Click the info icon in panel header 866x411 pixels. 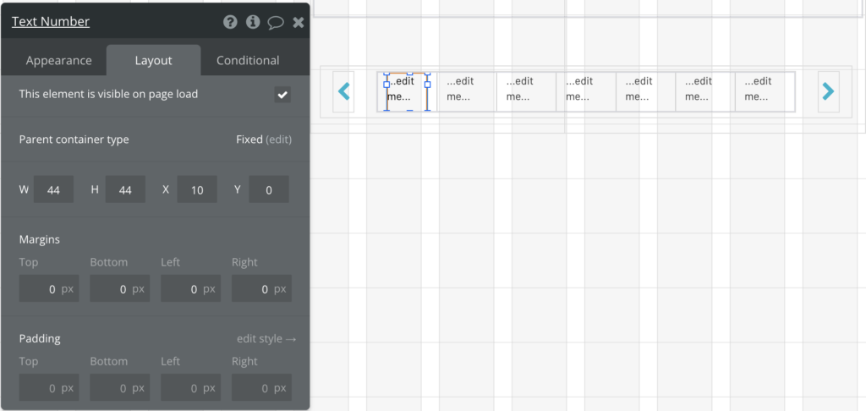click(x=253, y=22)
